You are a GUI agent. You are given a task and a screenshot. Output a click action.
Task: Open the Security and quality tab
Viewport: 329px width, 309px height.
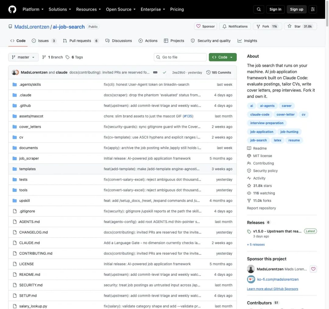tap(211, 41)
